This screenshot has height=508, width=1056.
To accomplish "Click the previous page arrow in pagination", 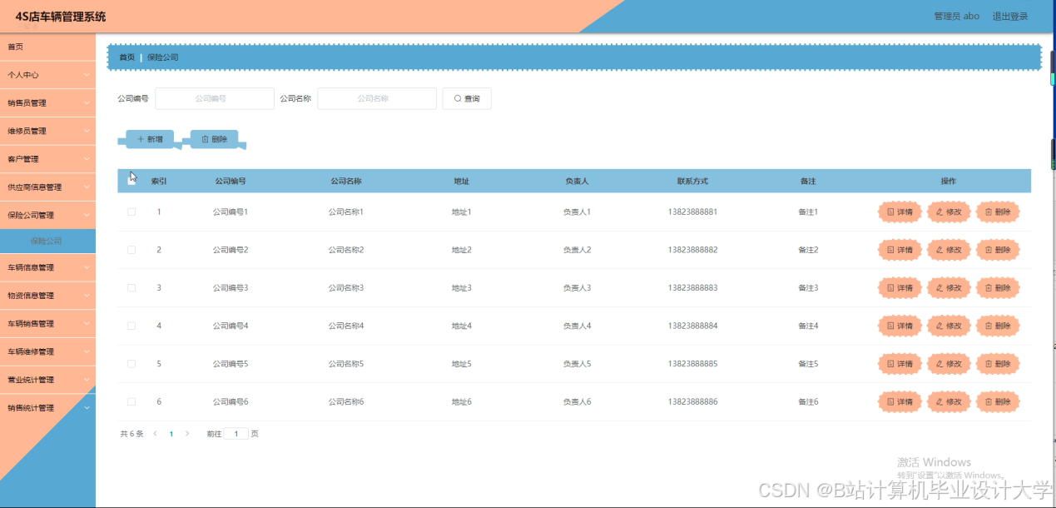I will coord(156,434).
